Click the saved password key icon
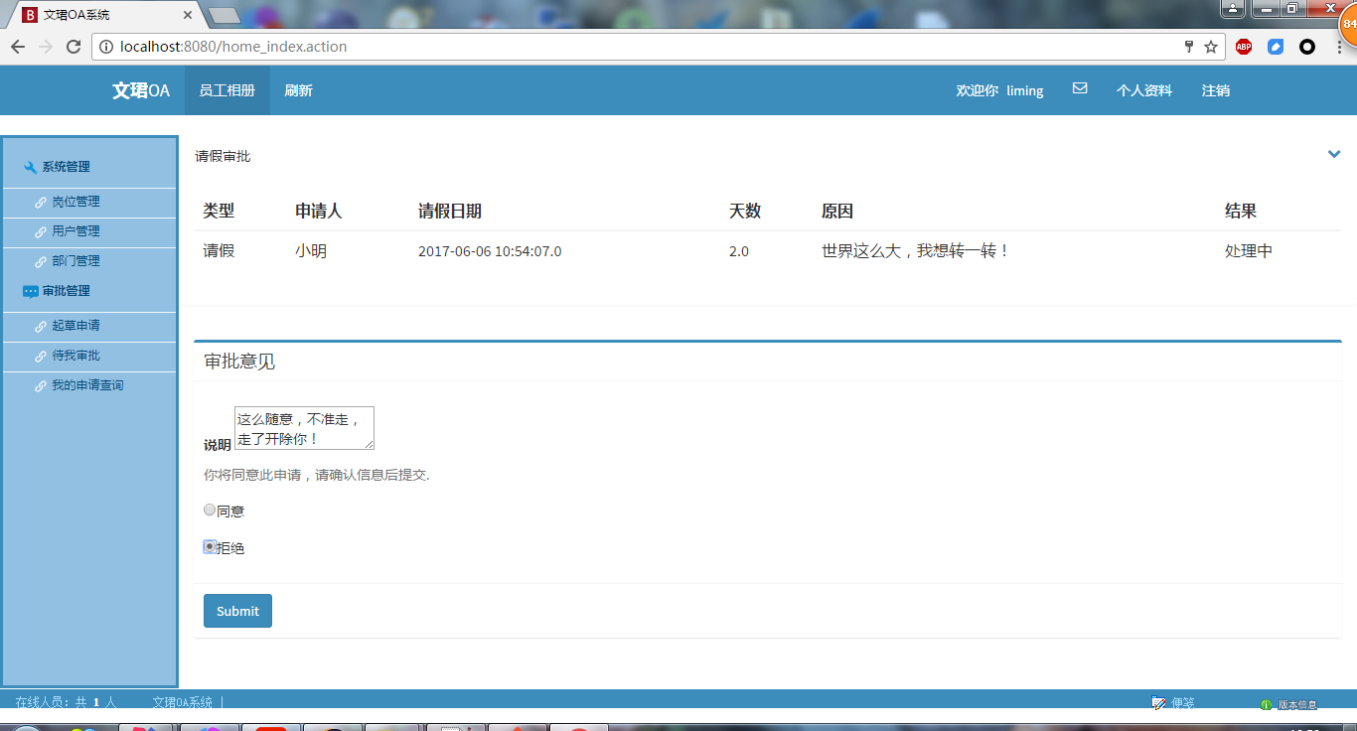Viewport: 1357px width, 731px height. coord(1189,47)
